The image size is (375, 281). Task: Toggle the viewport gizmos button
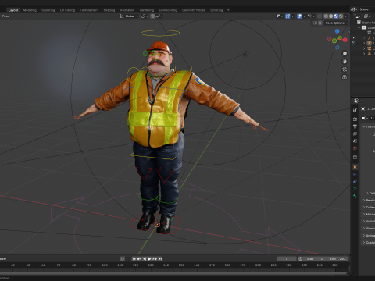coord(287,16)
